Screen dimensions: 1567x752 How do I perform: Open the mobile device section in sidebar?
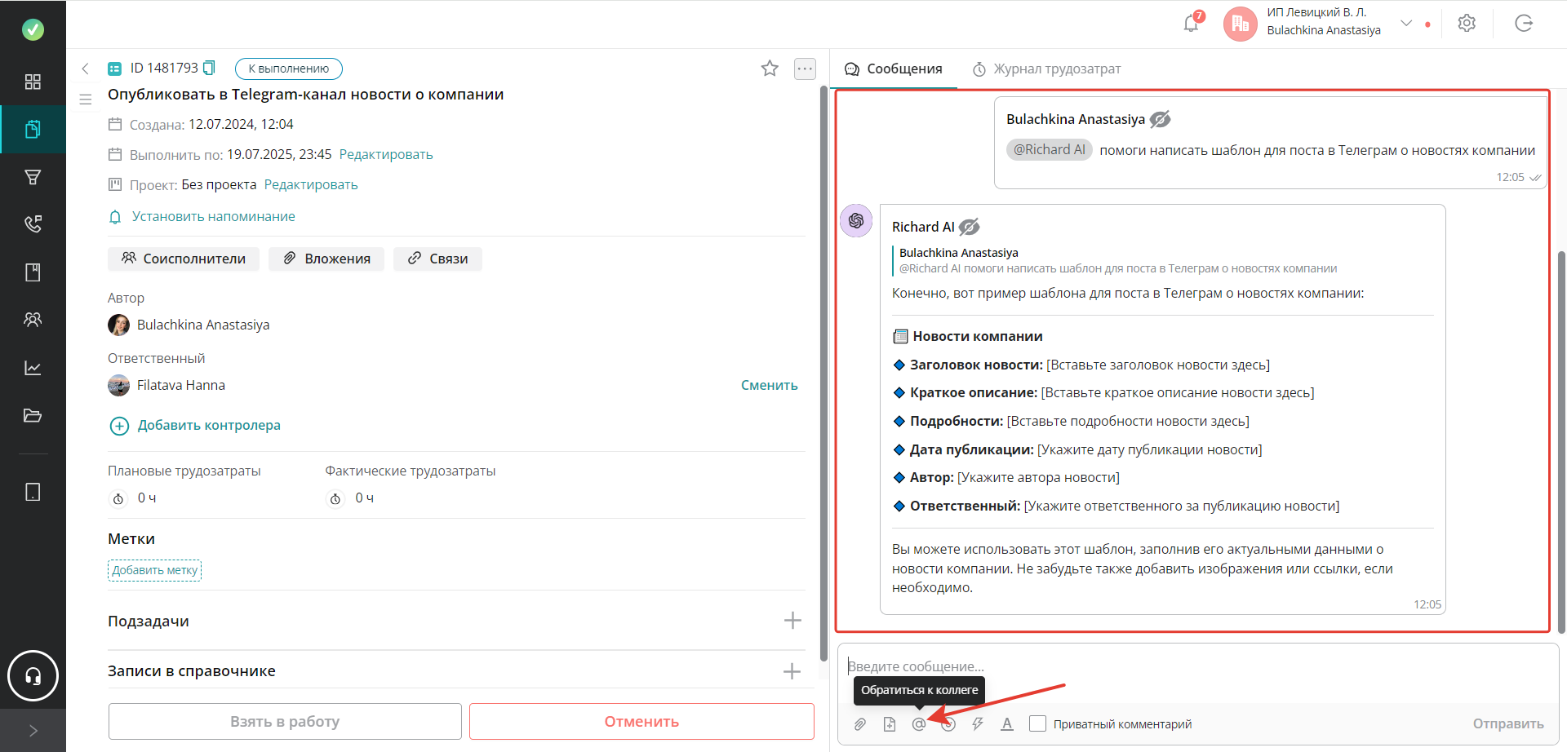[x=33, y=492]
